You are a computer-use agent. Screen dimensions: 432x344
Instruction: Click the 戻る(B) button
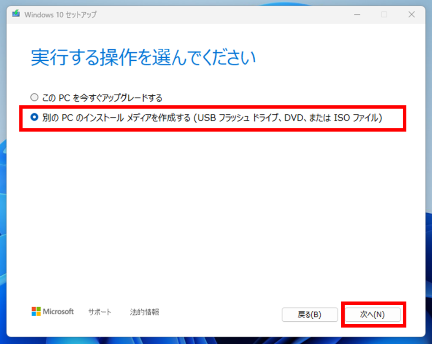point(310,314)
